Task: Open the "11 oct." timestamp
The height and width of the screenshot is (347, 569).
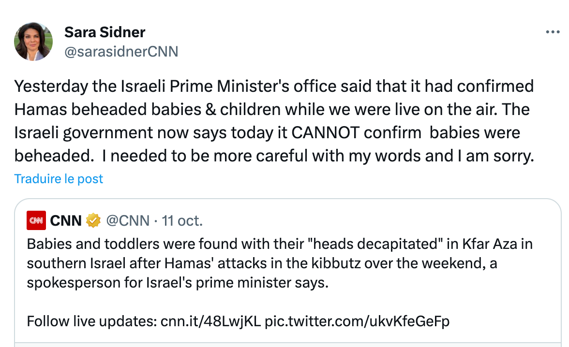Action: coord(182,221)
